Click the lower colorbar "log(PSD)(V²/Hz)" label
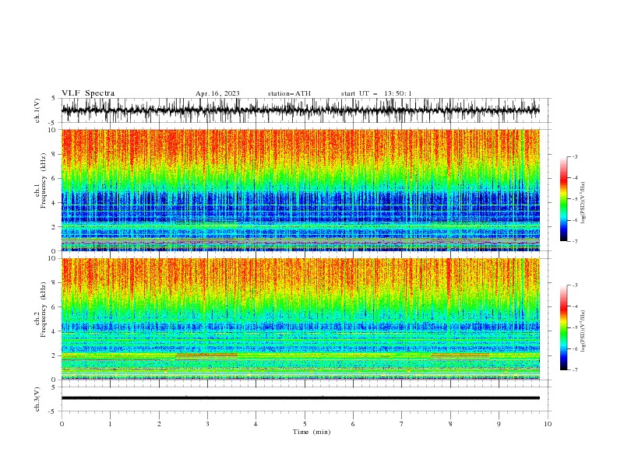This screenshot has width=617, height=476. tap(583, 331)
